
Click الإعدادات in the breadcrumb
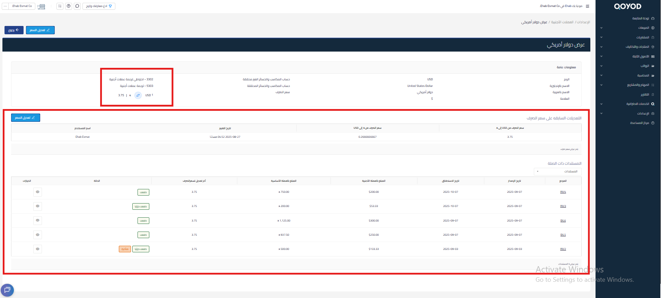(x=583, y=22)
